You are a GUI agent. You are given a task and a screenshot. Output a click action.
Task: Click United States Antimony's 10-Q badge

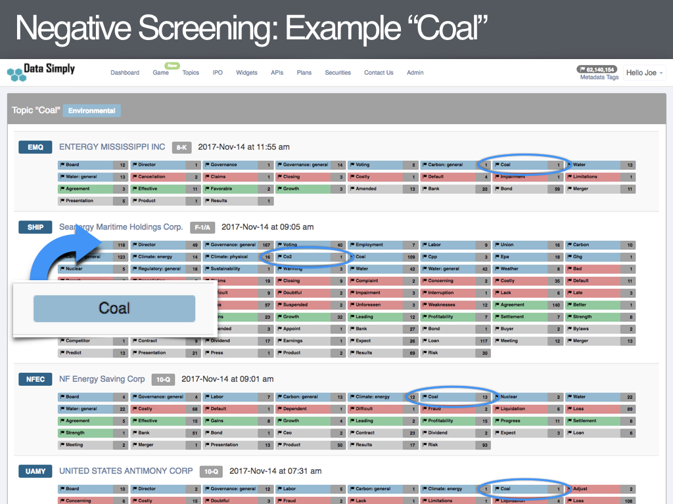pyautogui.click(x=211, y=471)
